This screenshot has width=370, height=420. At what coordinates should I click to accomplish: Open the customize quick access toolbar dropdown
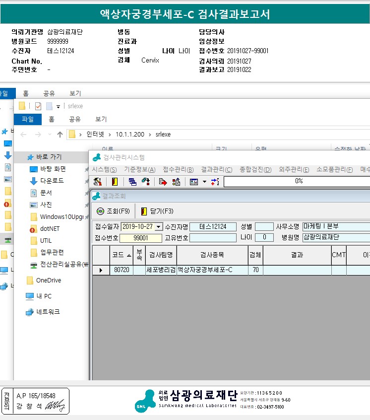point(58,107)
